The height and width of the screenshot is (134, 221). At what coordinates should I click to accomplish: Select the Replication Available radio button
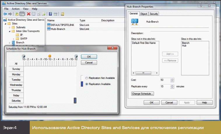(x=87, y=84)
